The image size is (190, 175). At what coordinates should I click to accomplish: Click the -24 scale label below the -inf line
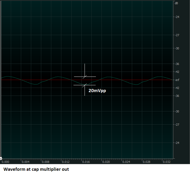(177, 143)
